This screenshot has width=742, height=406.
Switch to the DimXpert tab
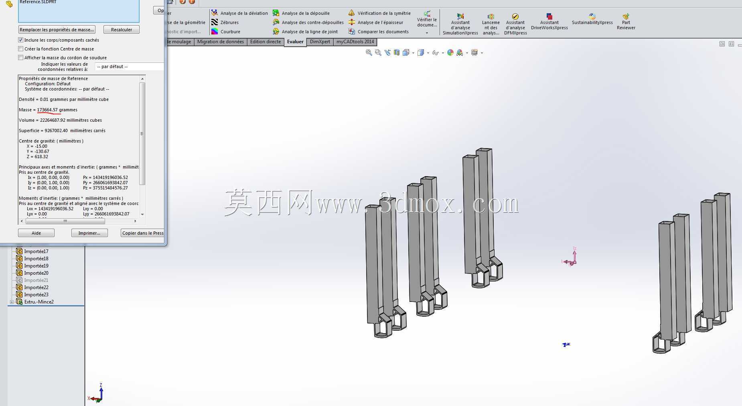pyautogui.click(x=320, y=42)
